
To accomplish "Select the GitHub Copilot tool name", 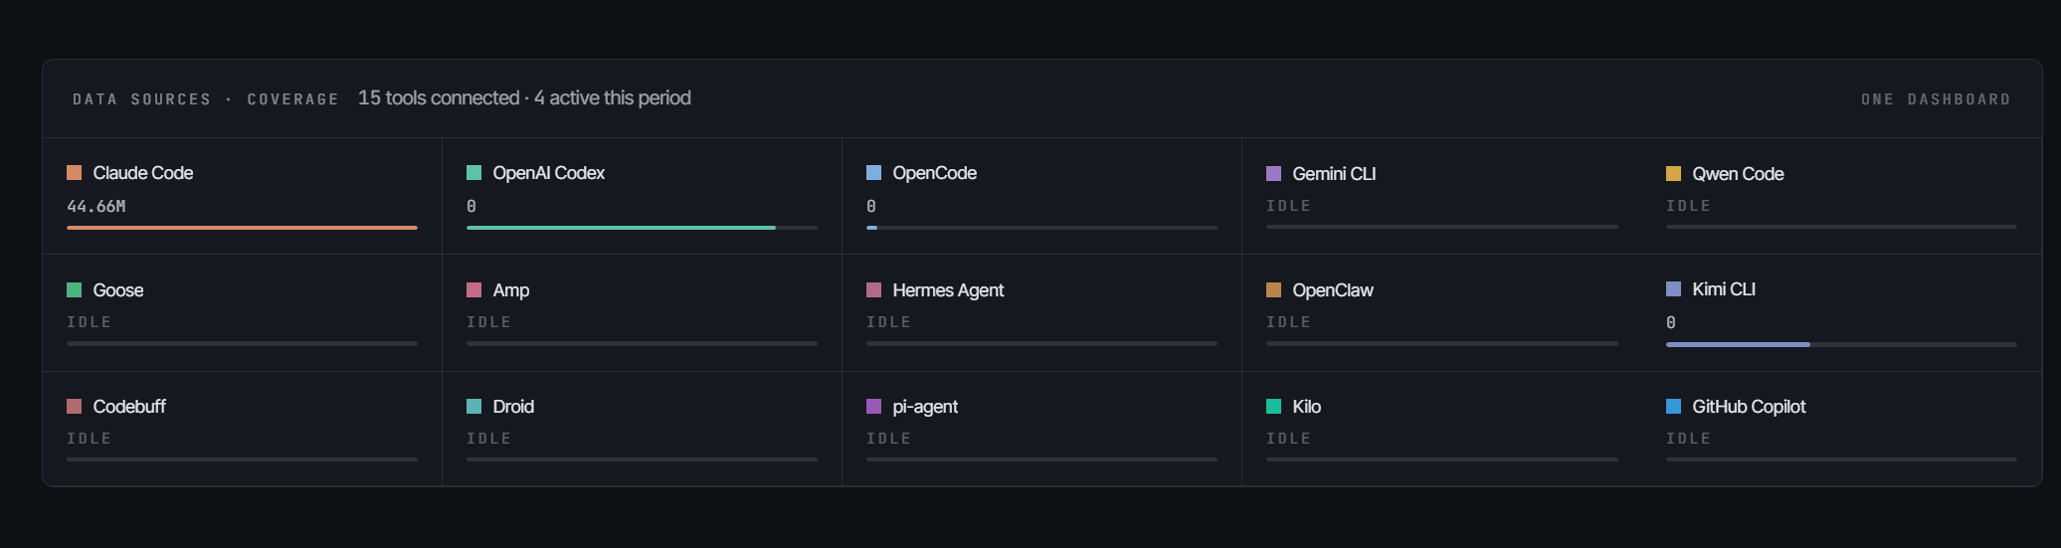I will pos(1749,407).
